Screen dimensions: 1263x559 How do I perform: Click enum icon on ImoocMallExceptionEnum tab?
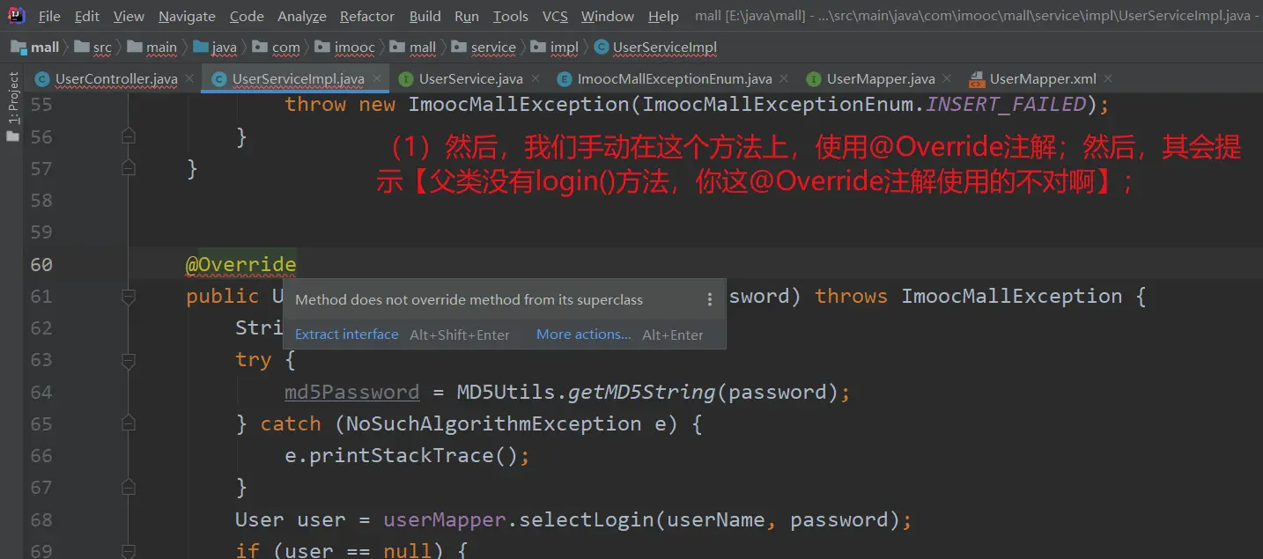(565, 79)
